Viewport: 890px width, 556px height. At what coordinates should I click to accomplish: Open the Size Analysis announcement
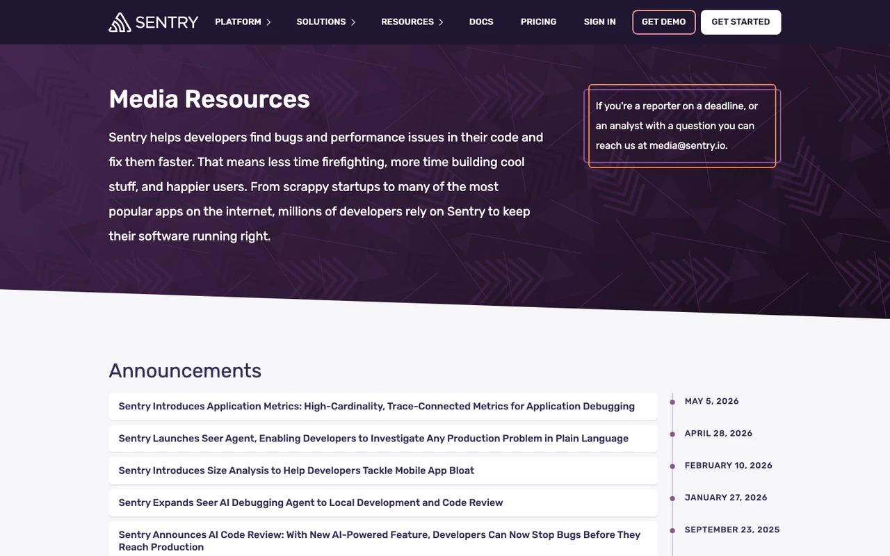click(x=383, y=471)
